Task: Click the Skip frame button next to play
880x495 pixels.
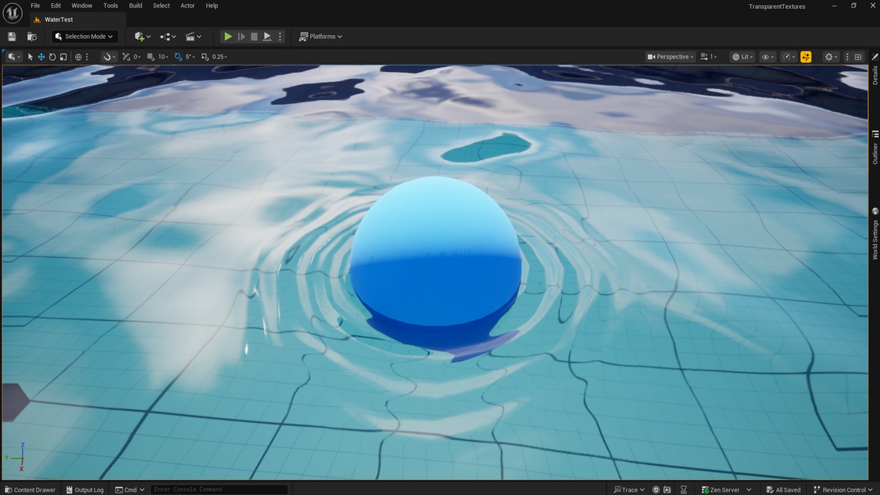Action: pos(241,36)
